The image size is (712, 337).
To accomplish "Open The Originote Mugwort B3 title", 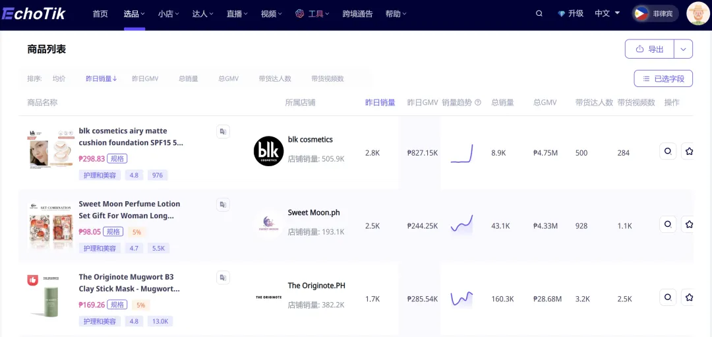I will pos(129,283).
